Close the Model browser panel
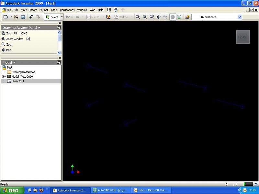 click(60, 58)
